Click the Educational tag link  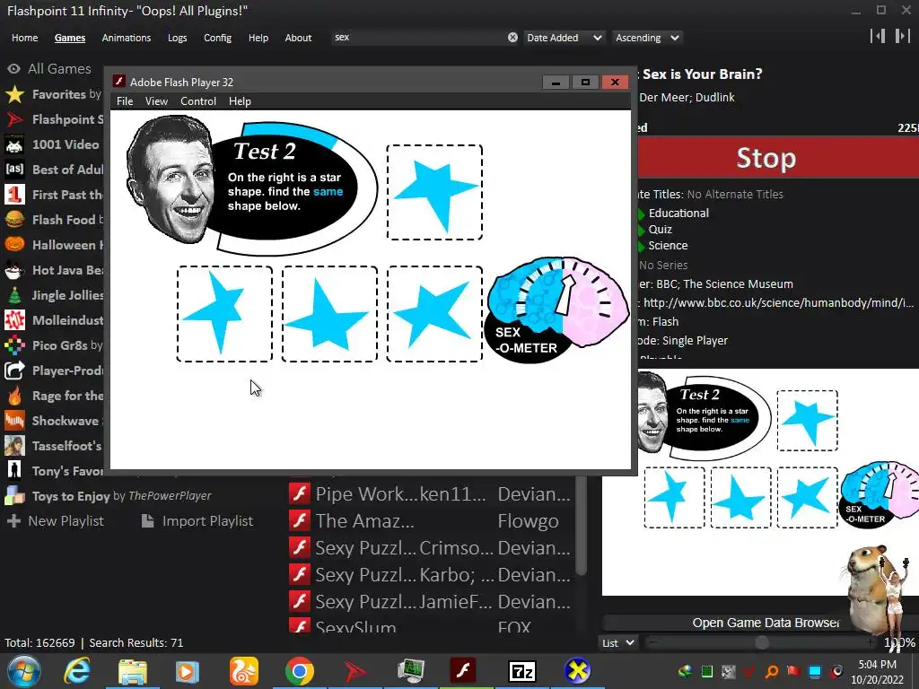678,214
